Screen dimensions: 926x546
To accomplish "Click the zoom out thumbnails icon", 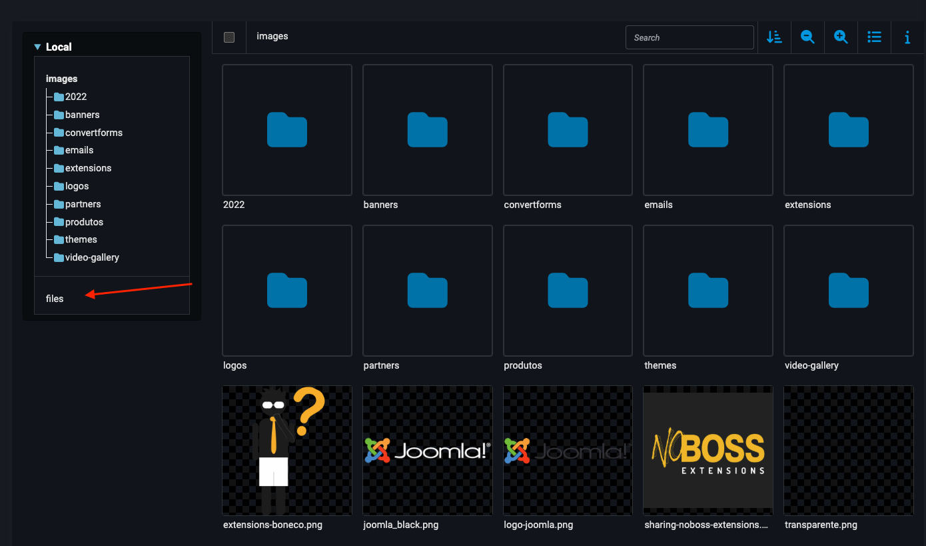I will coord(807,37).
